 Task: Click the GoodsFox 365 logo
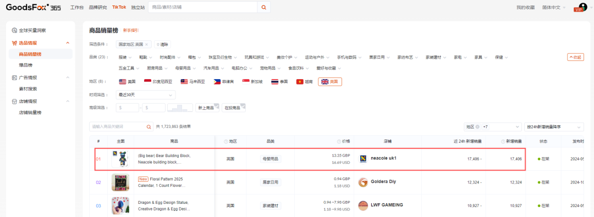point(33,7)
